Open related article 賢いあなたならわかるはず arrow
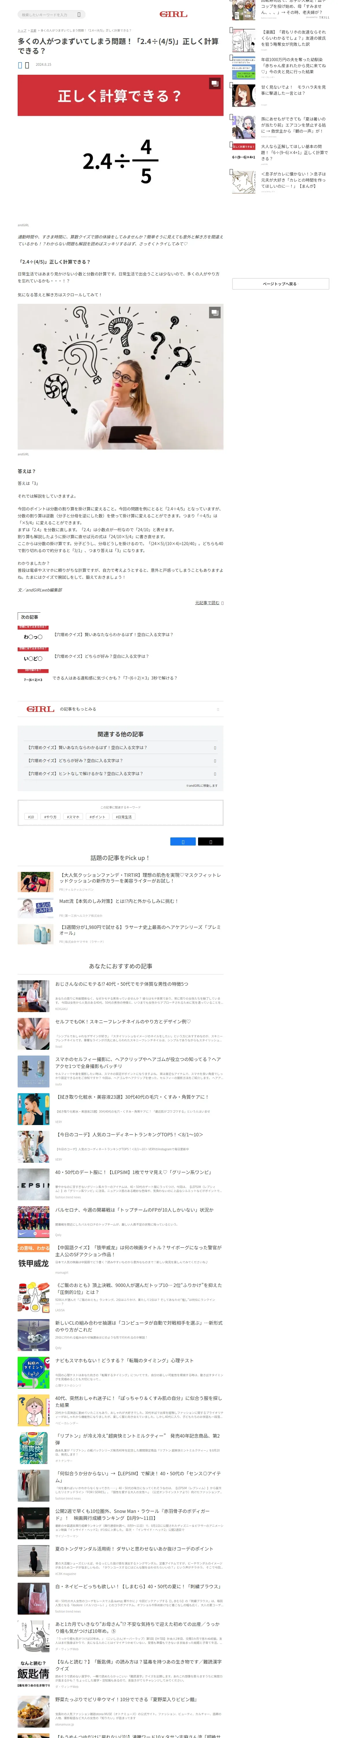This screenshot has height=1738, width=347. coord(215,748)
